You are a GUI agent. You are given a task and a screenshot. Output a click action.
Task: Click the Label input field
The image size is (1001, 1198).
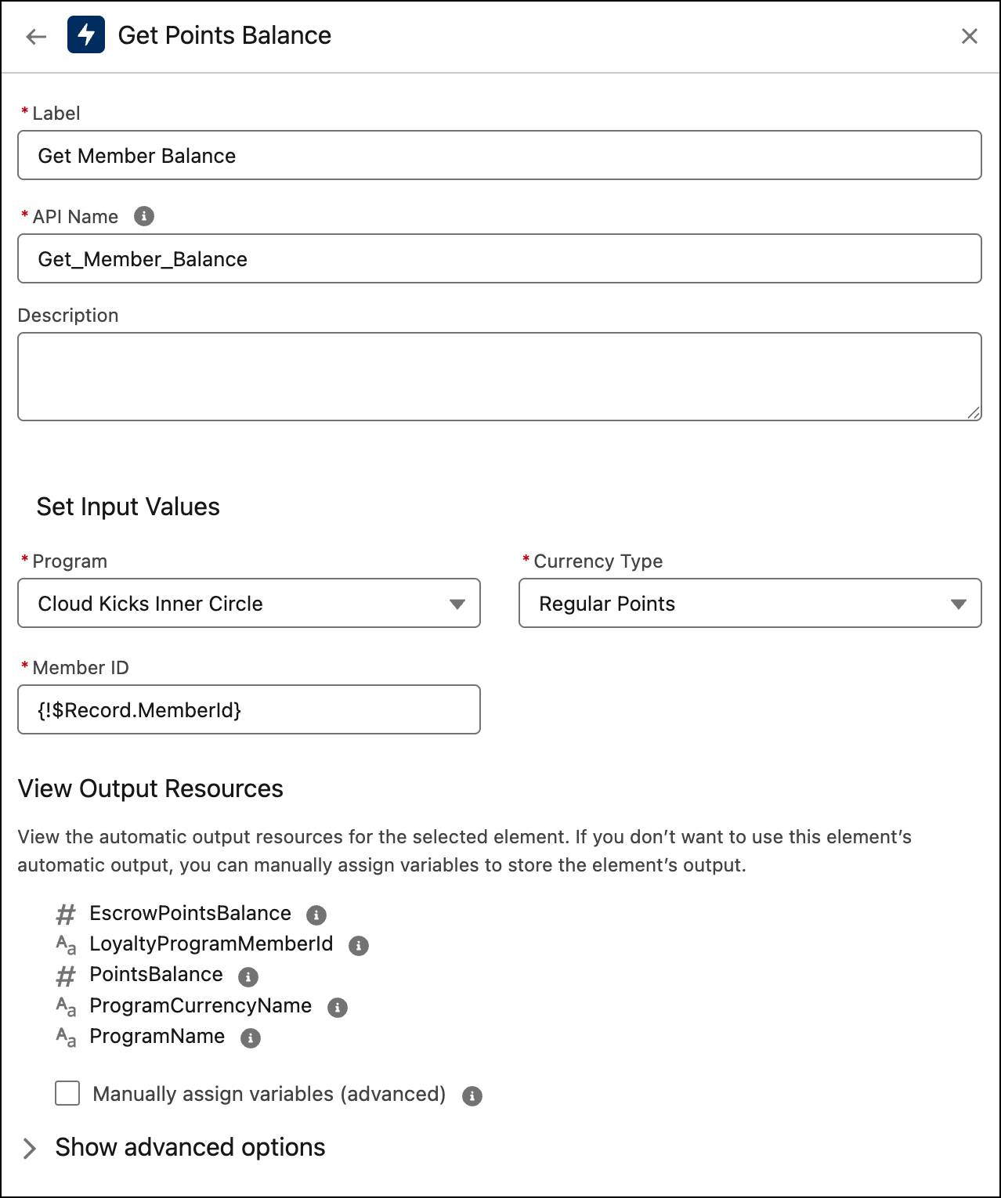[499, 155]
